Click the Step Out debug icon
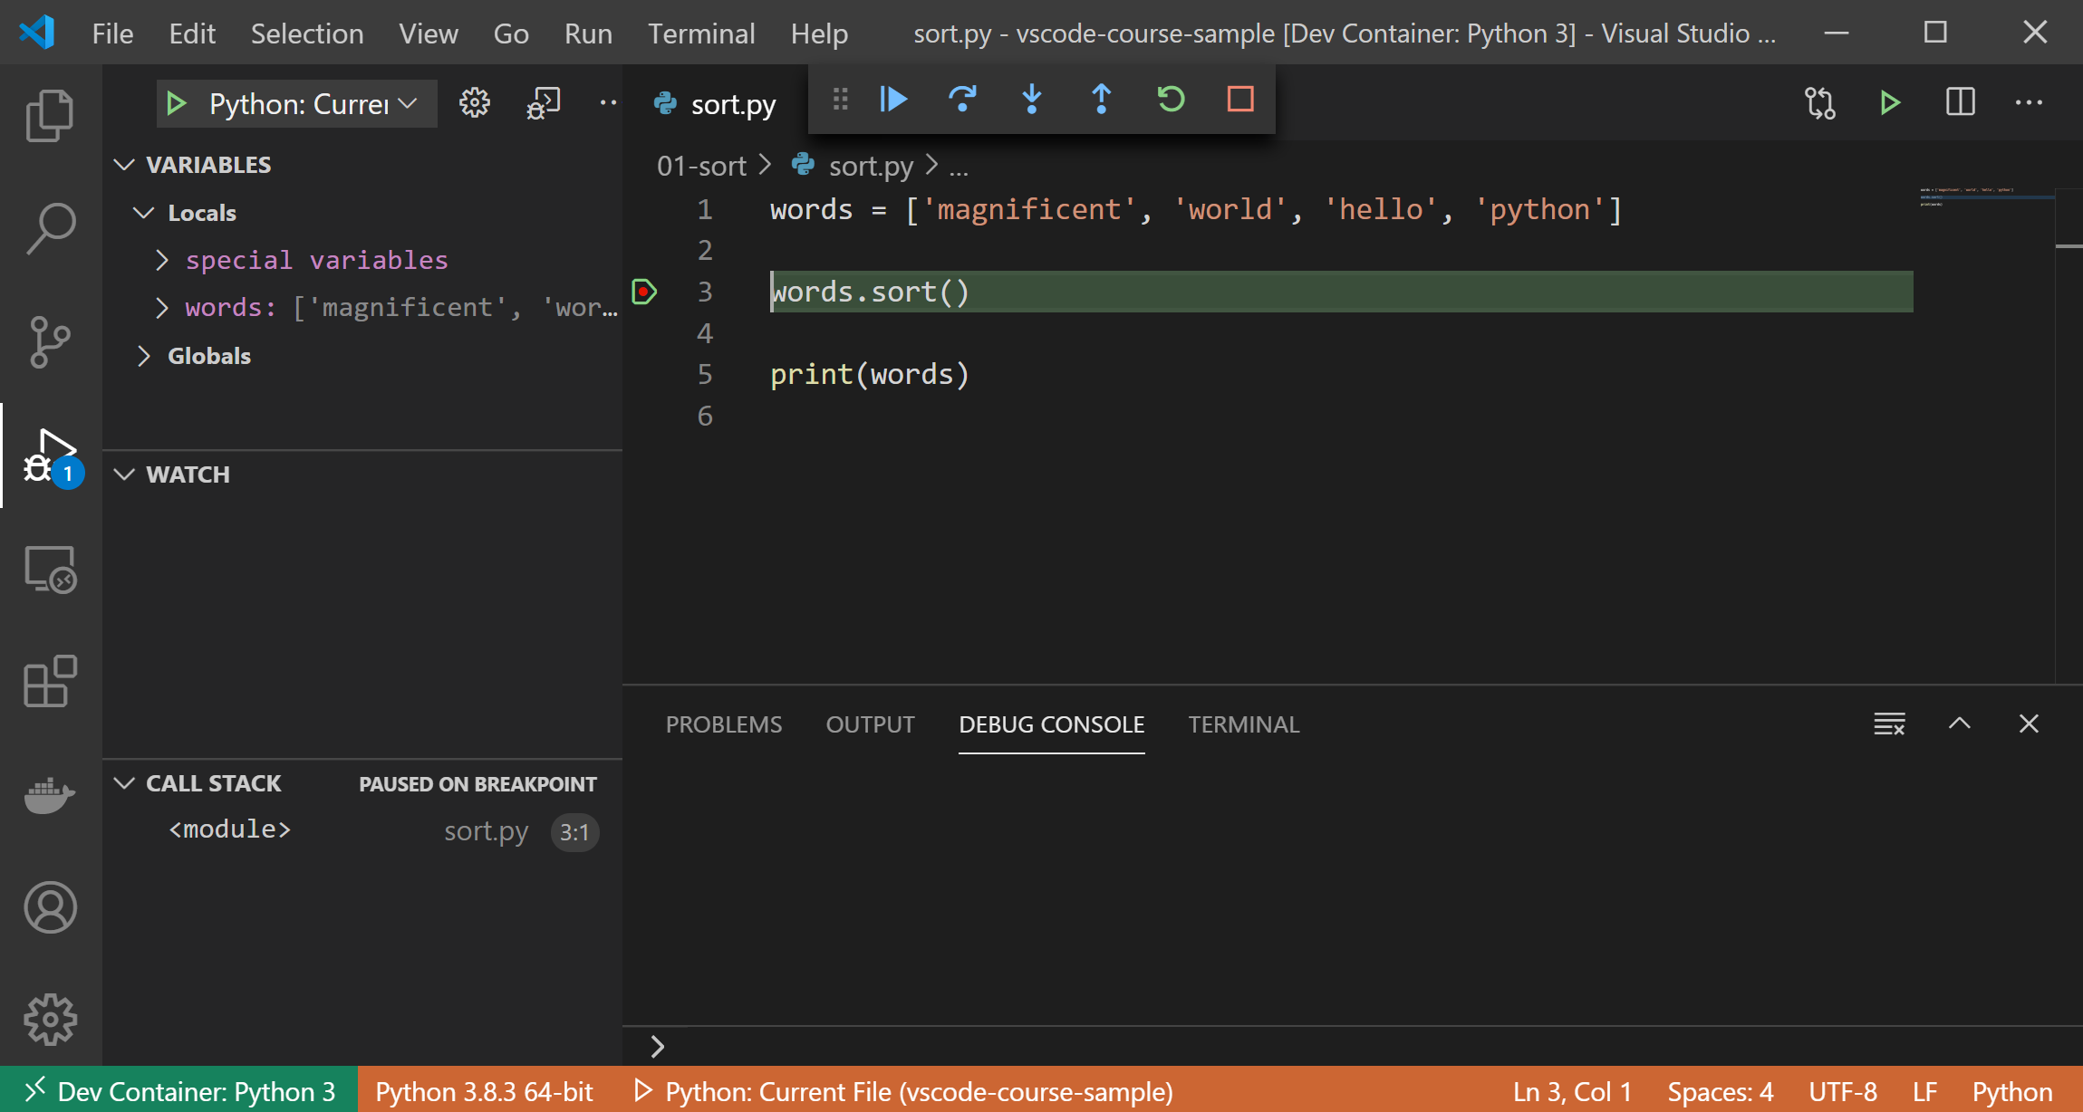 tap(1102, 101)
